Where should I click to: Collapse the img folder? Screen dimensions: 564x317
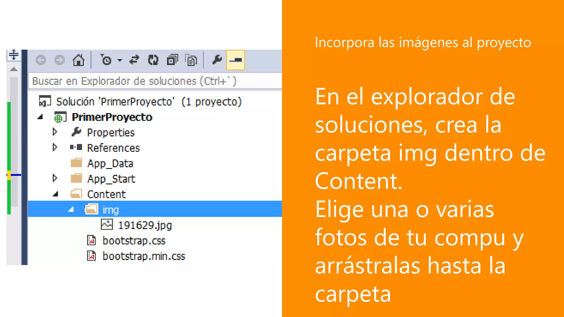tap(71, 210)
